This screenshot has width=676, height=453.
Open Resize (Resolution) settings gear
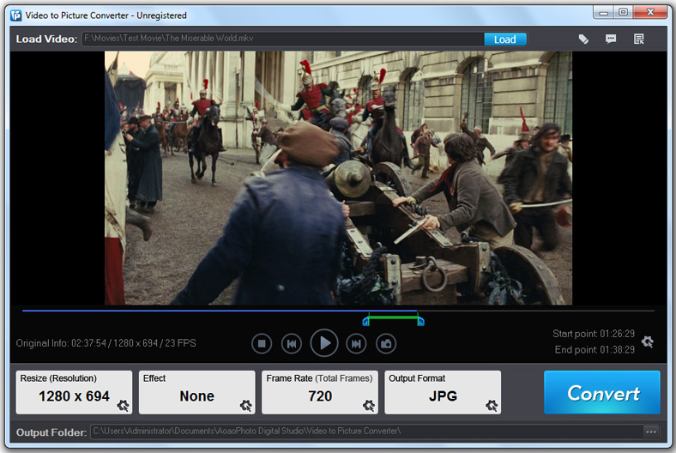coord(123,406)
